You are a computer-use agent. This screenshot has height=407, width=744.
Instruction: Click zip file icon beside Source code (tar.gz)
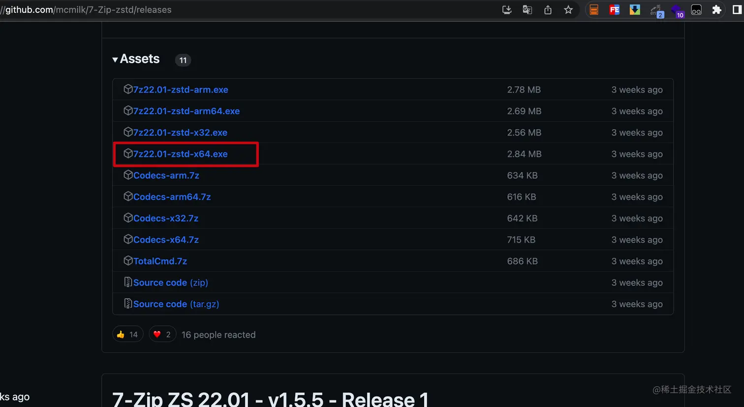(128, 304)
